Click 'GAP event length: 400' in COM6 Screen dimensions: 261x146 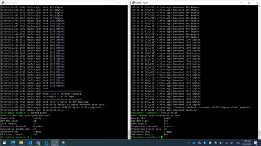coord(150,134)
